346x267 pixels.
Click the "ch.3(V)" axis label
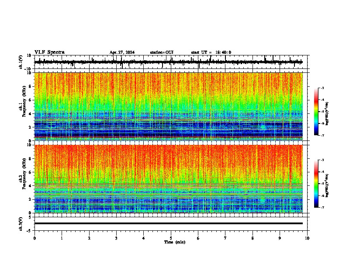(x=21, y=224)
